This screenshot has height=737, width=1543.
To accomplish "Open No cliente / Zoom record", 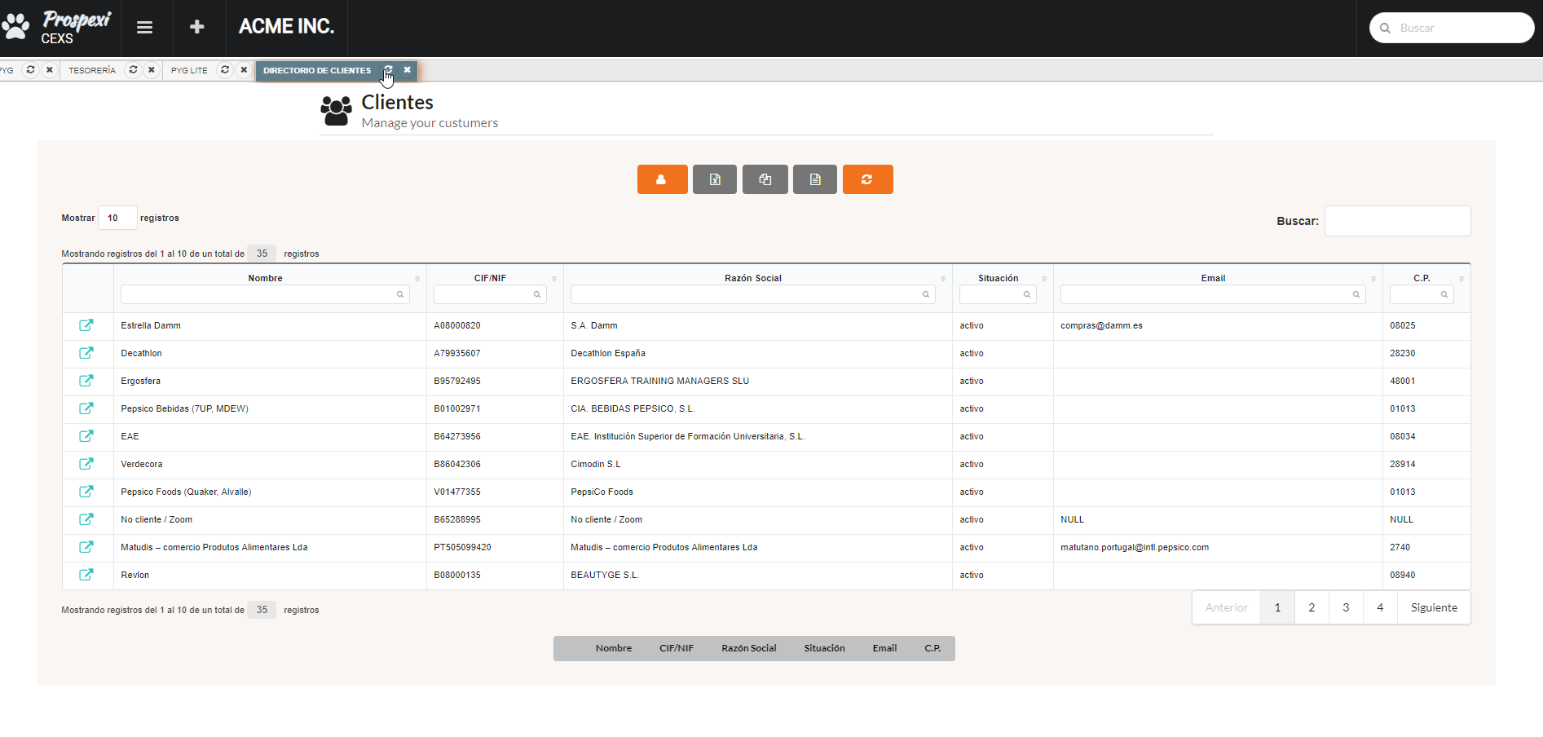I will (x=86, y=519).
